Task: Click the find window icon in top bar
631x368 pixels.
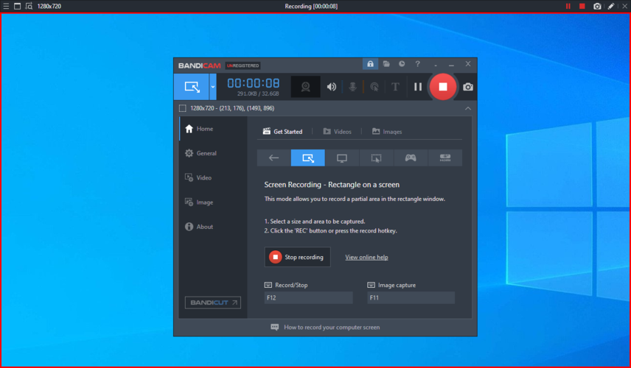Action: click(29, 6)
